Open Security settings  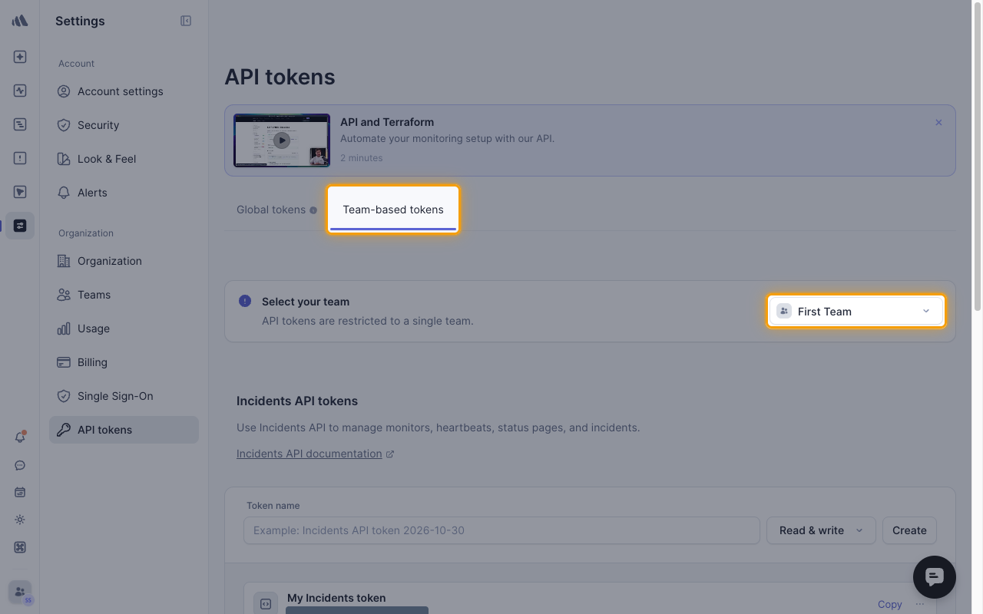click(x=124, y=125)
